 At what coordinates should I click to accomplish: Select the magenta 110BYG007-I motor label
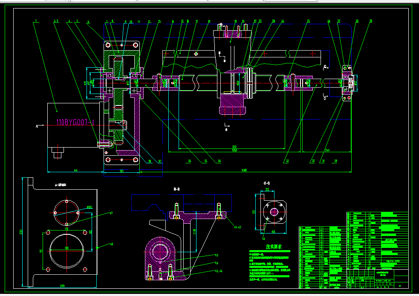point(75,122)
